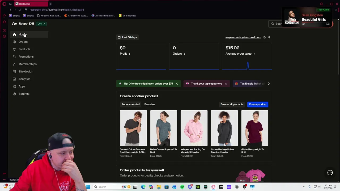Click the Sean Kingston album art
This screenshot has width=340, height=191.
coord(292,17)
